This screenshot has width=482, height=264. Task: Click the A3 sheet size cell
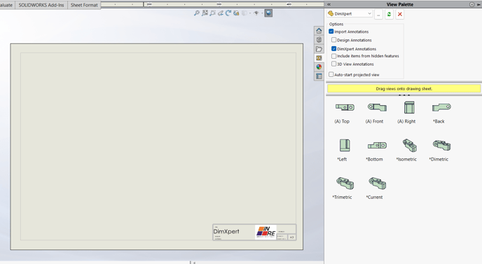[x=291, y=237]
